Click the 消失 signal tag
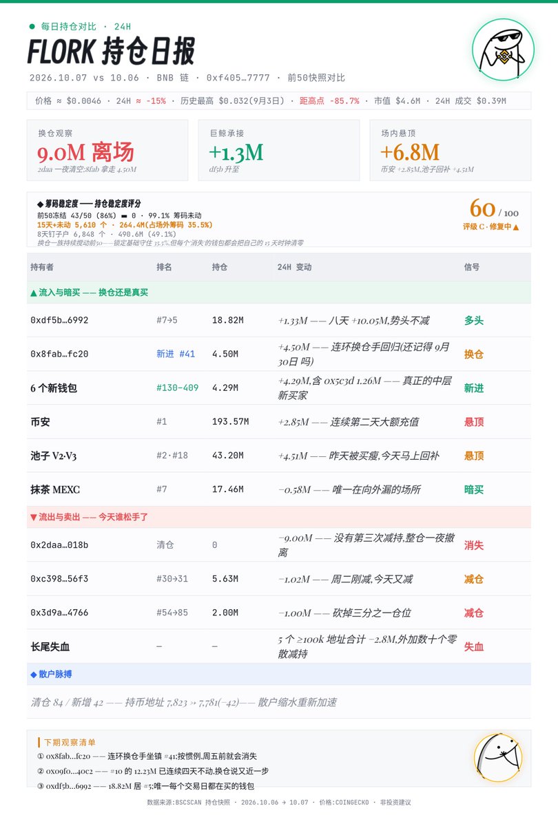Viewport: 558px width, 826px height. (474, 545)
